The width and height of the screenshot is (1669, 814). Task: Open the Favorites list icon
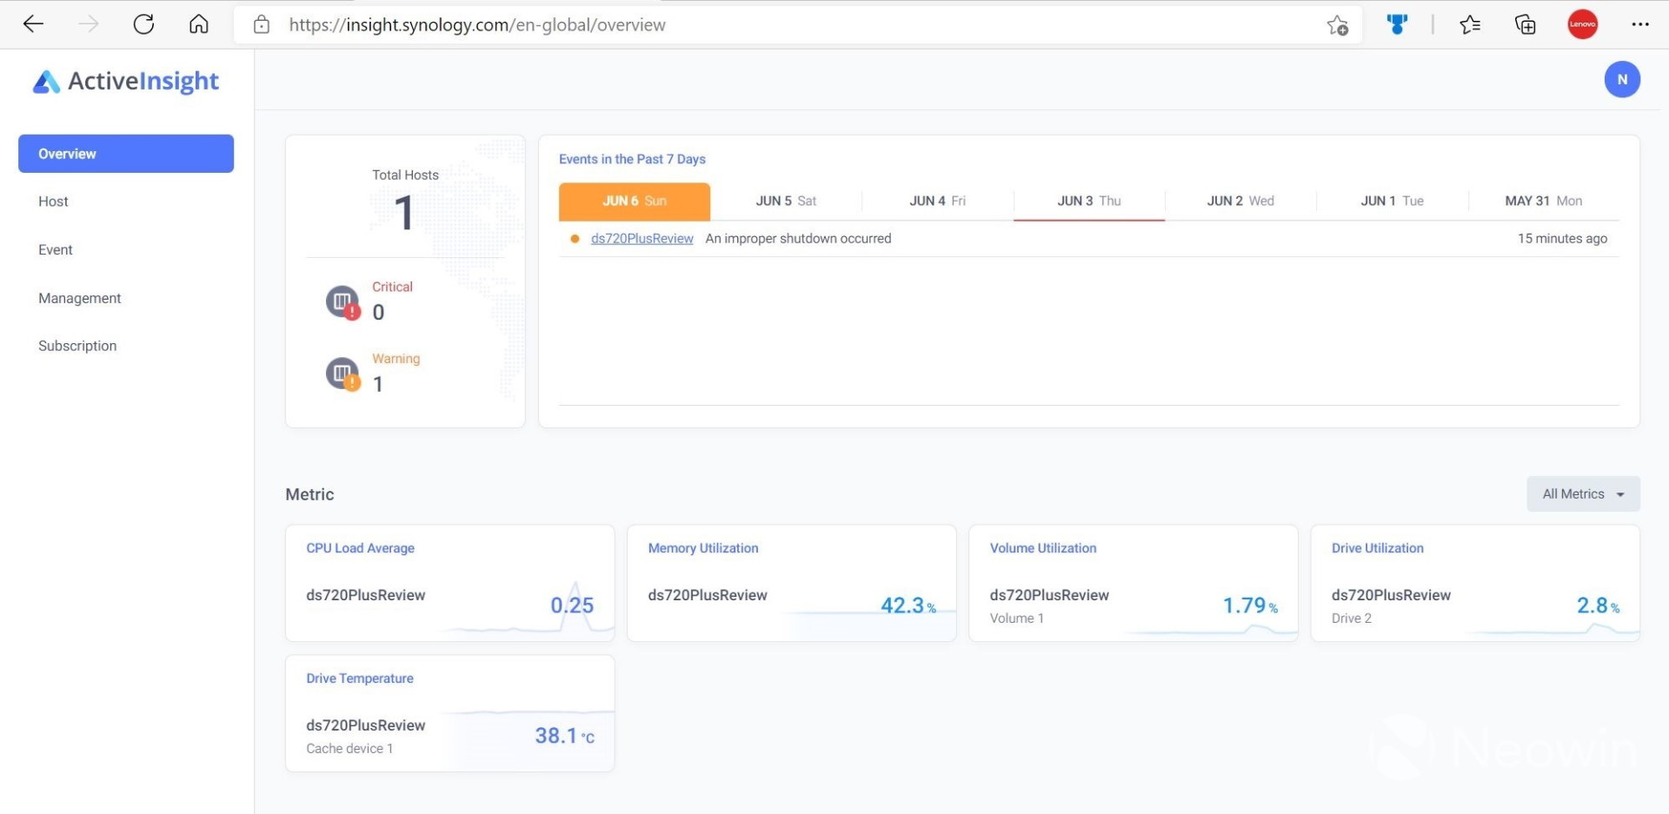[1470, 24]
